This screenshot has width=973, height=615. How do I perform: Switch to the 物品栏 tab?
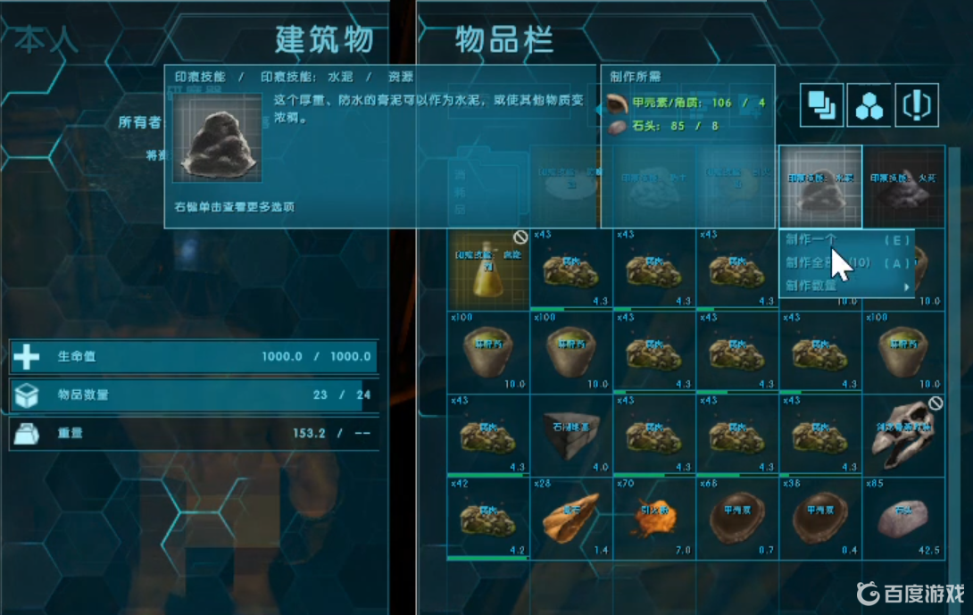(503, 39)
